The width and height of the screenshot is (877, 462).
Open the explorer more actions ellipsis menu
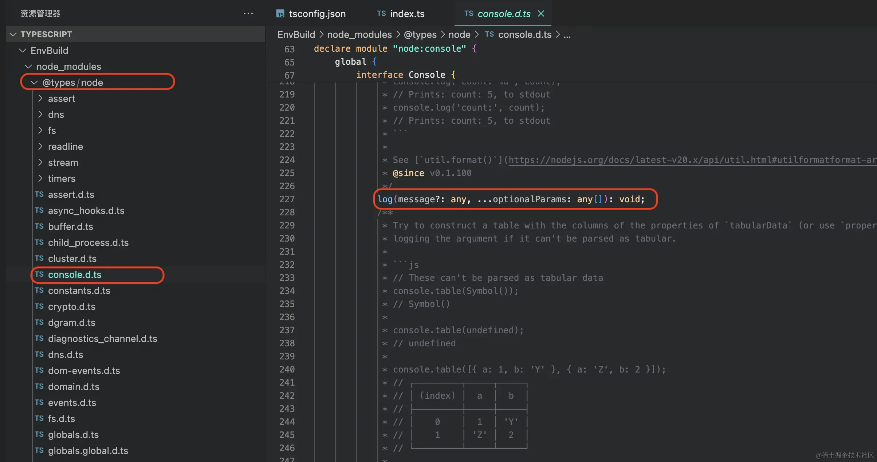pos(248,13)
